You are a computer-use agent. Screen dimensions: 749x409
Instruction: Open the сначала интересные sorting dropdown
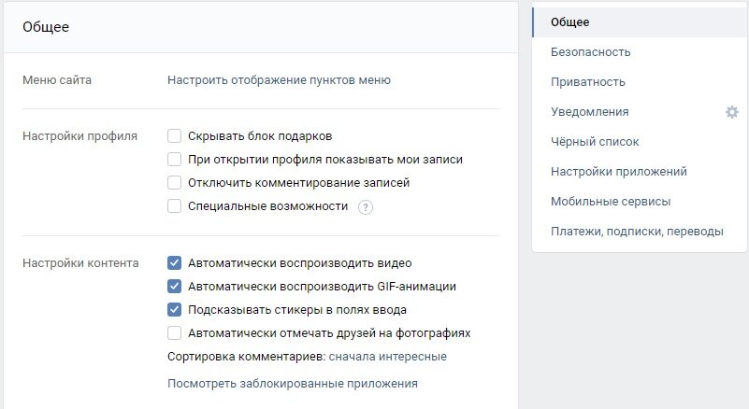pos(388,357)
